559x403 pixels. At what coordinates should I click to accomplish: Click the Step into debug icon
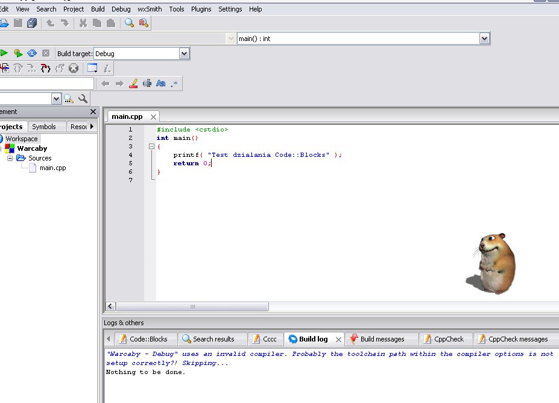tap(46, 68)
